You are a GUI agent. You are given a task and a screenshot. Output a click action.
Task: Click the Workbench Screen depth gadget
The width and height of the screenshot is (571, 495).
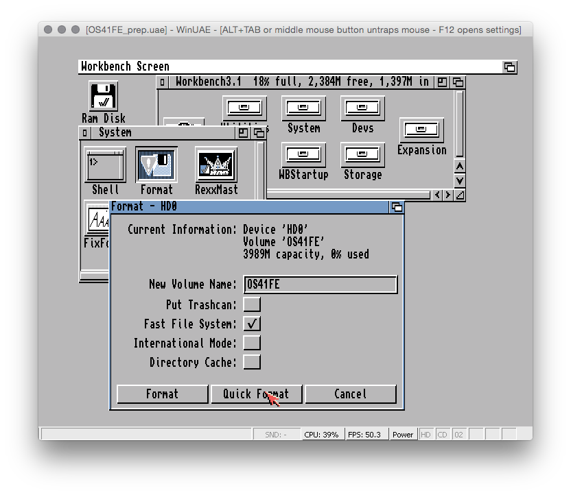[x=509, y=67]
